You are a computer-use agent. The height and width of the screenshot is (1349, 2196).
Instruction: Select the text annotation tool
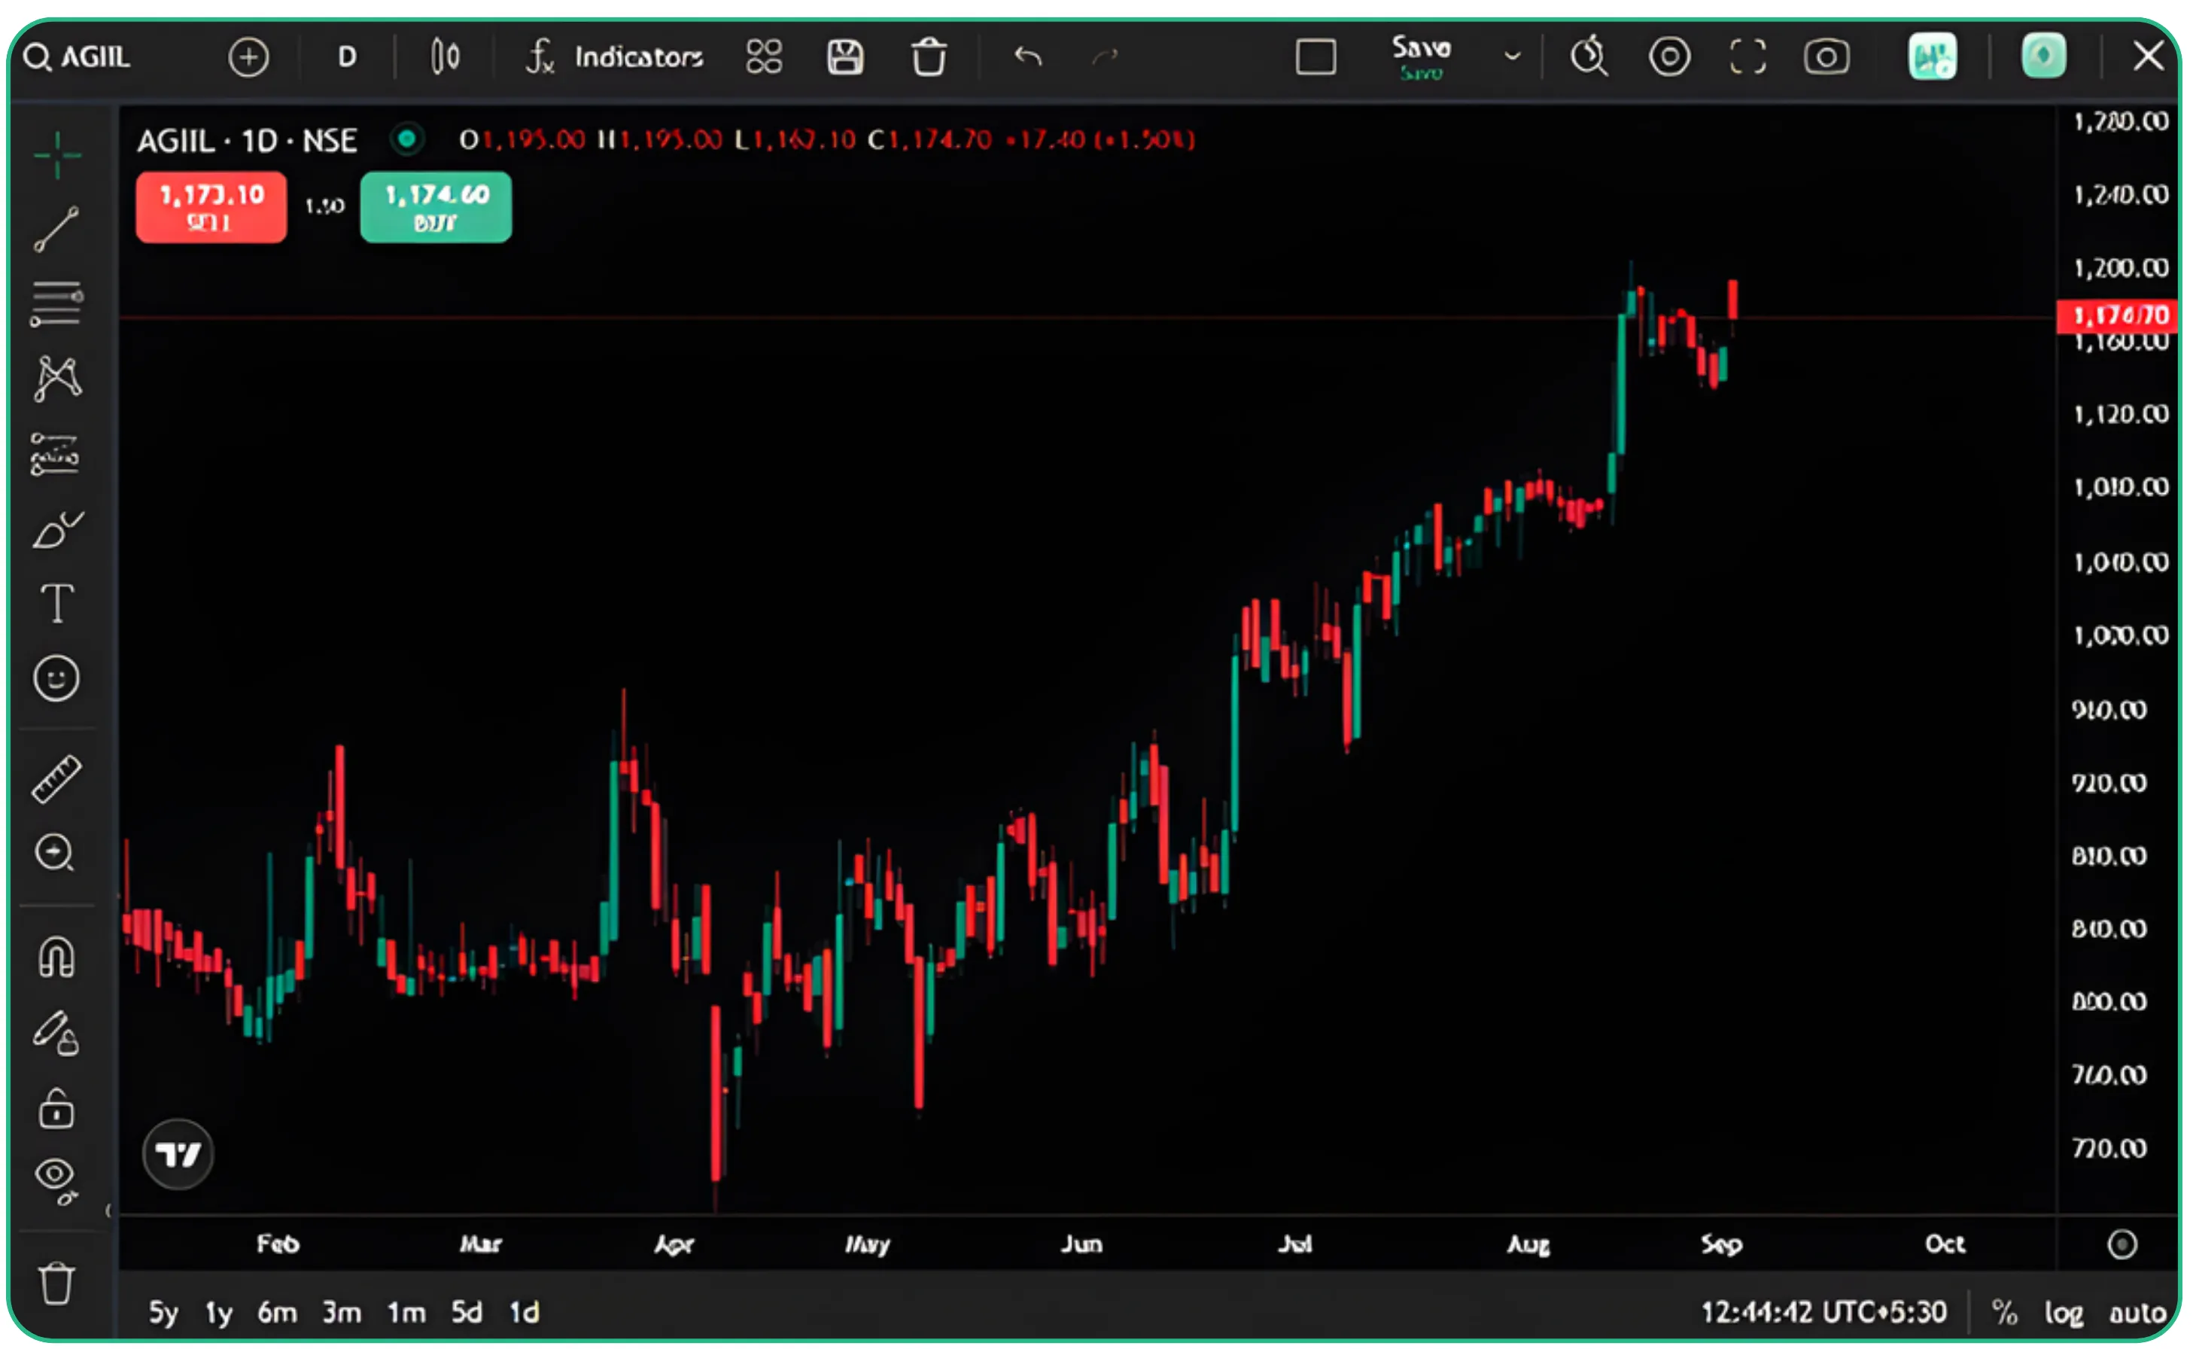click(x=57, y=604)
